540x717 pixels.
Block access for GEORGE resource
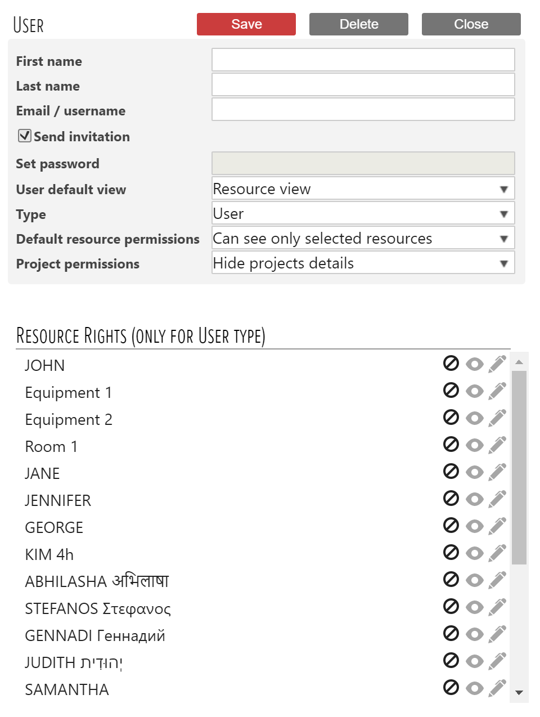[451, 526]
